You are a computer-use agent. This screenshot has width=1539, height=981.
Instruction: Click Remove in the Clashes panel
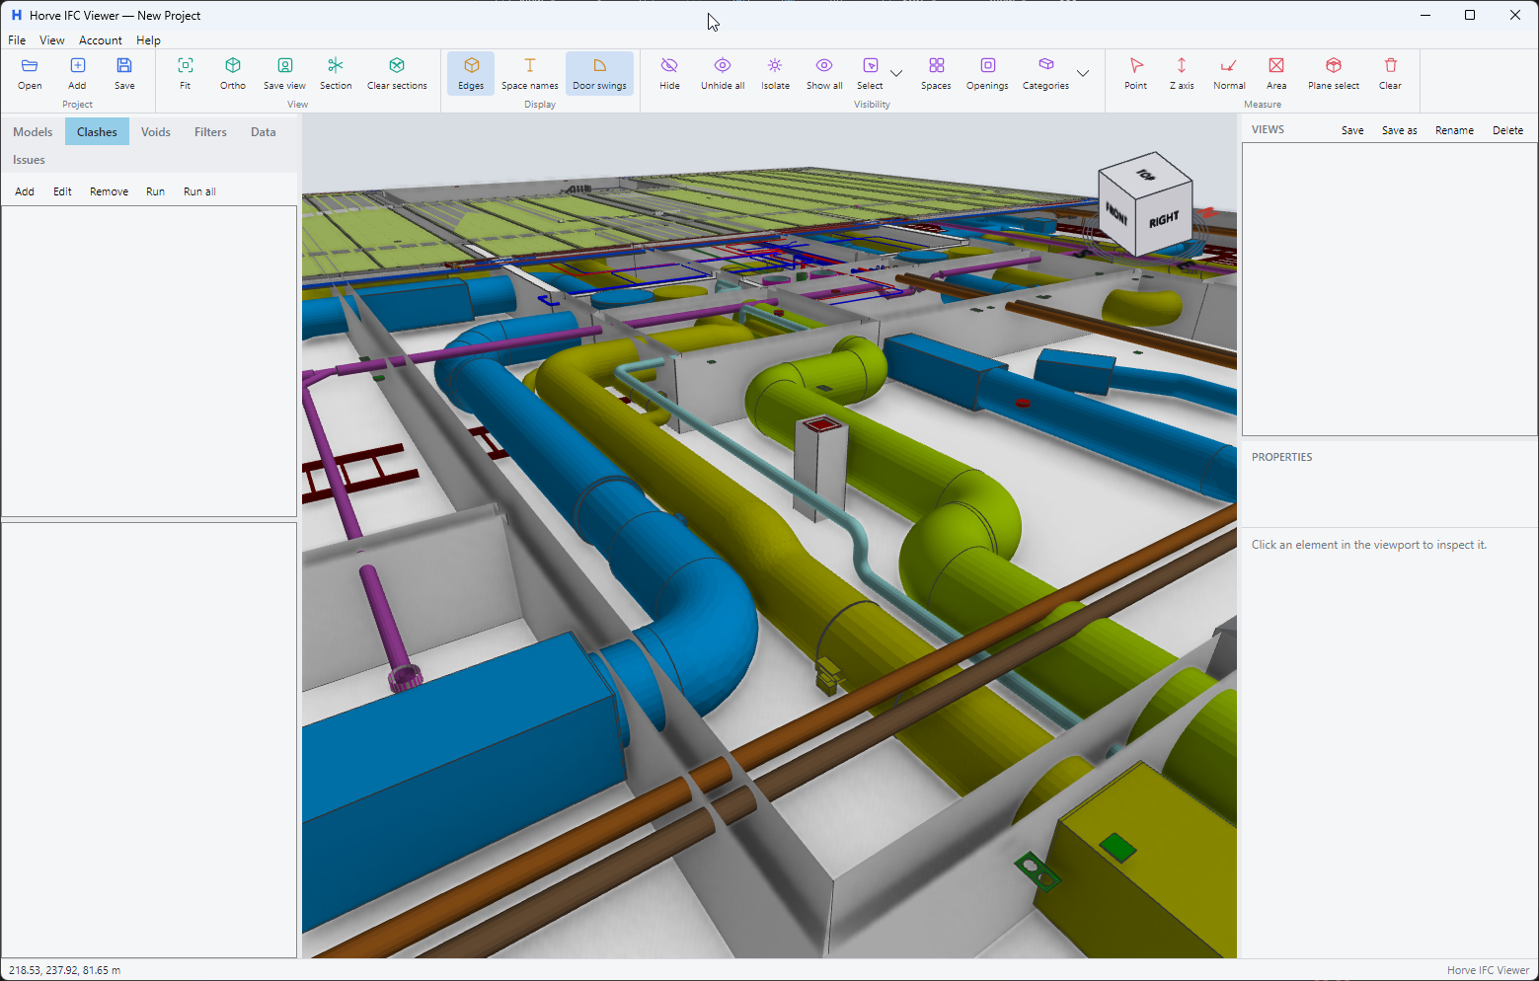pos(109,191)
